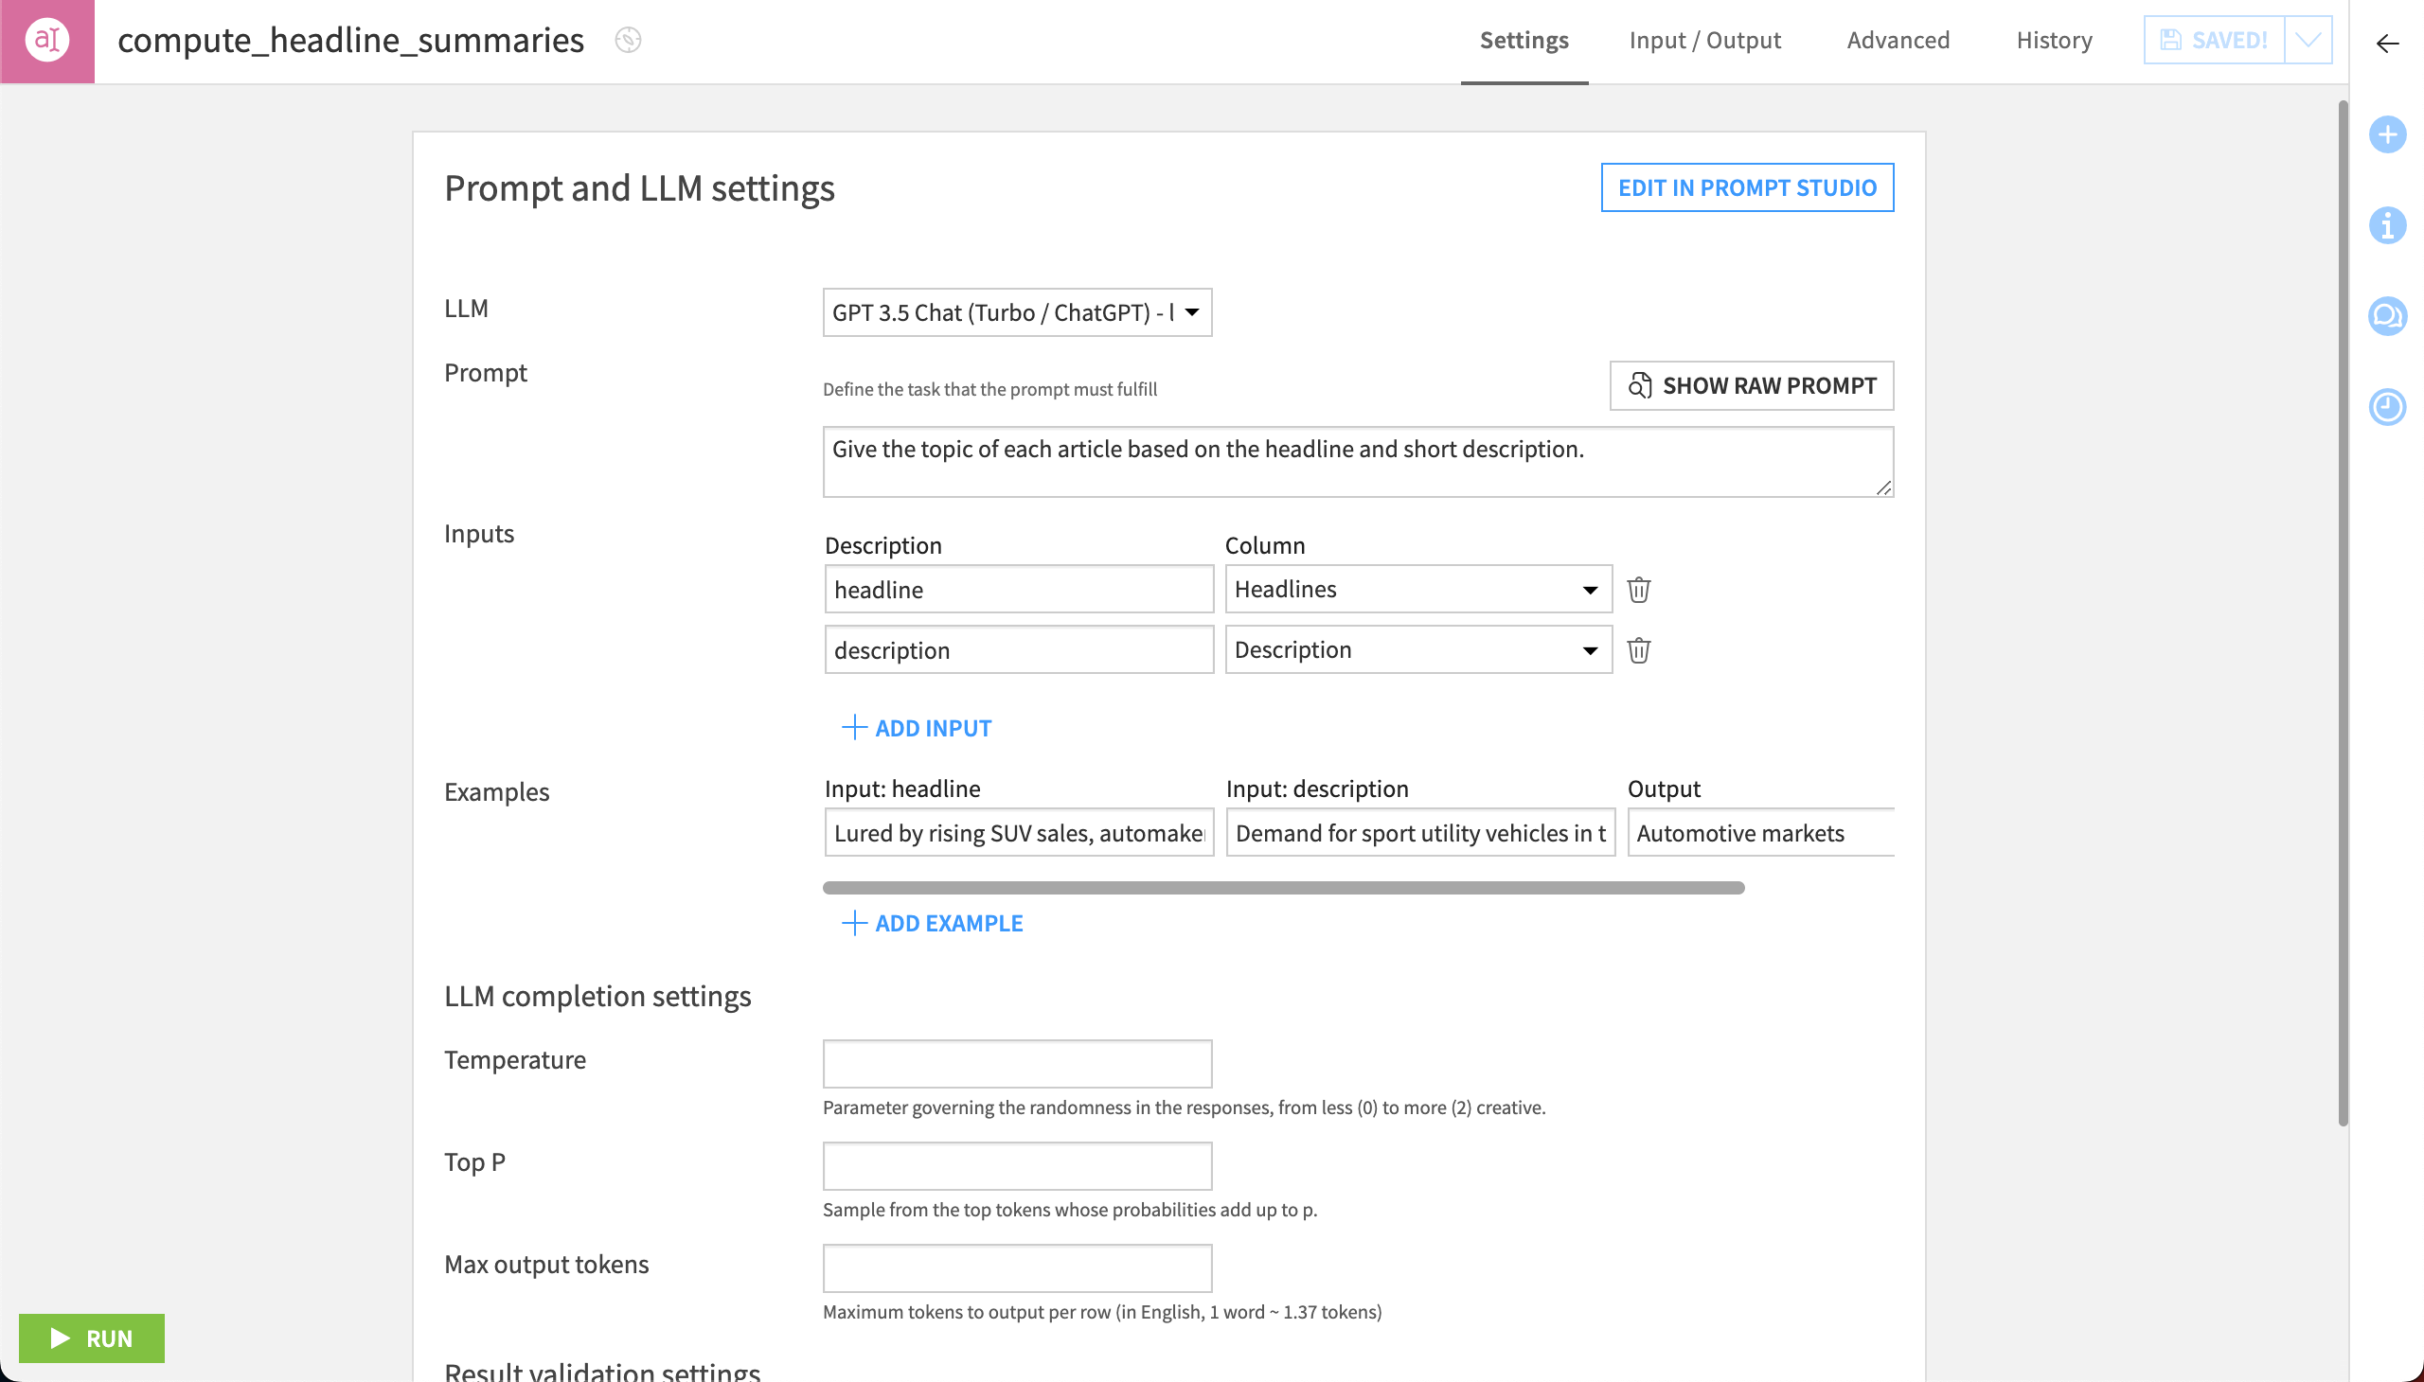Open the Advanced tab
The width and height of the screenshot is (2424, 1382).
(x=1897, y=40)
